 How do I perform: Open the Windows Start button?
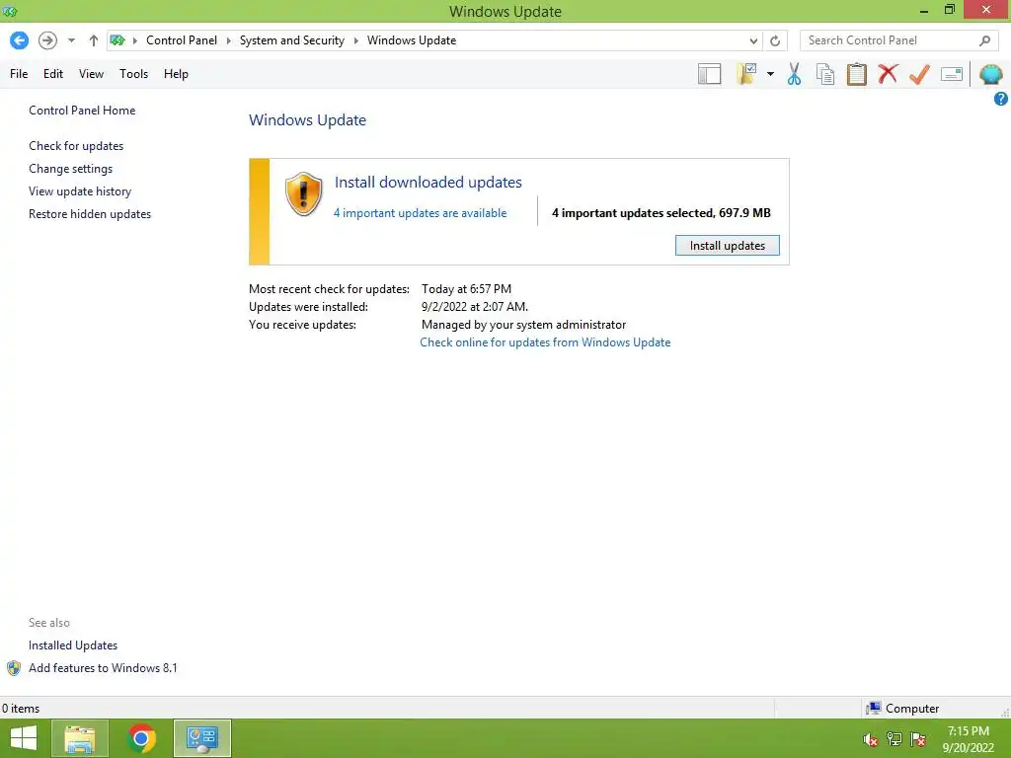24,738
